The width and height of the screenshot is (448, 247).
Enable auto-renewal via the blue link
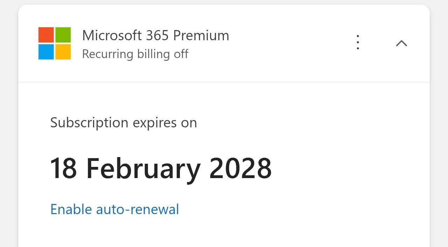[115, 209]
